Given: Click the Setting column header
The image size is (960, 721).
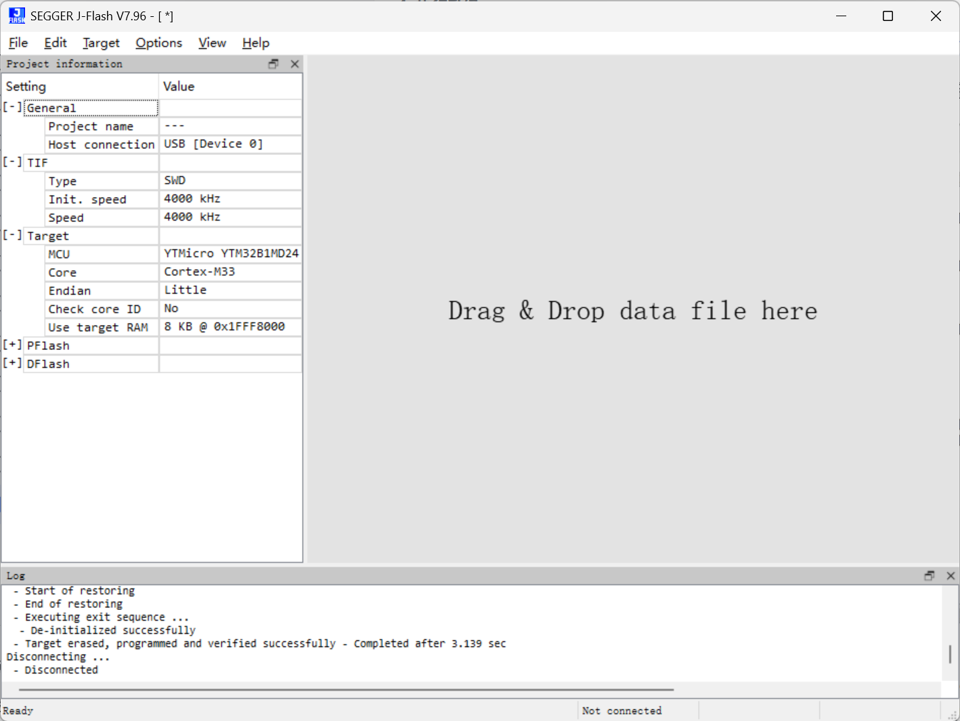Looking at the screenshot, I should pyautogui.click(x=80, y=86).
